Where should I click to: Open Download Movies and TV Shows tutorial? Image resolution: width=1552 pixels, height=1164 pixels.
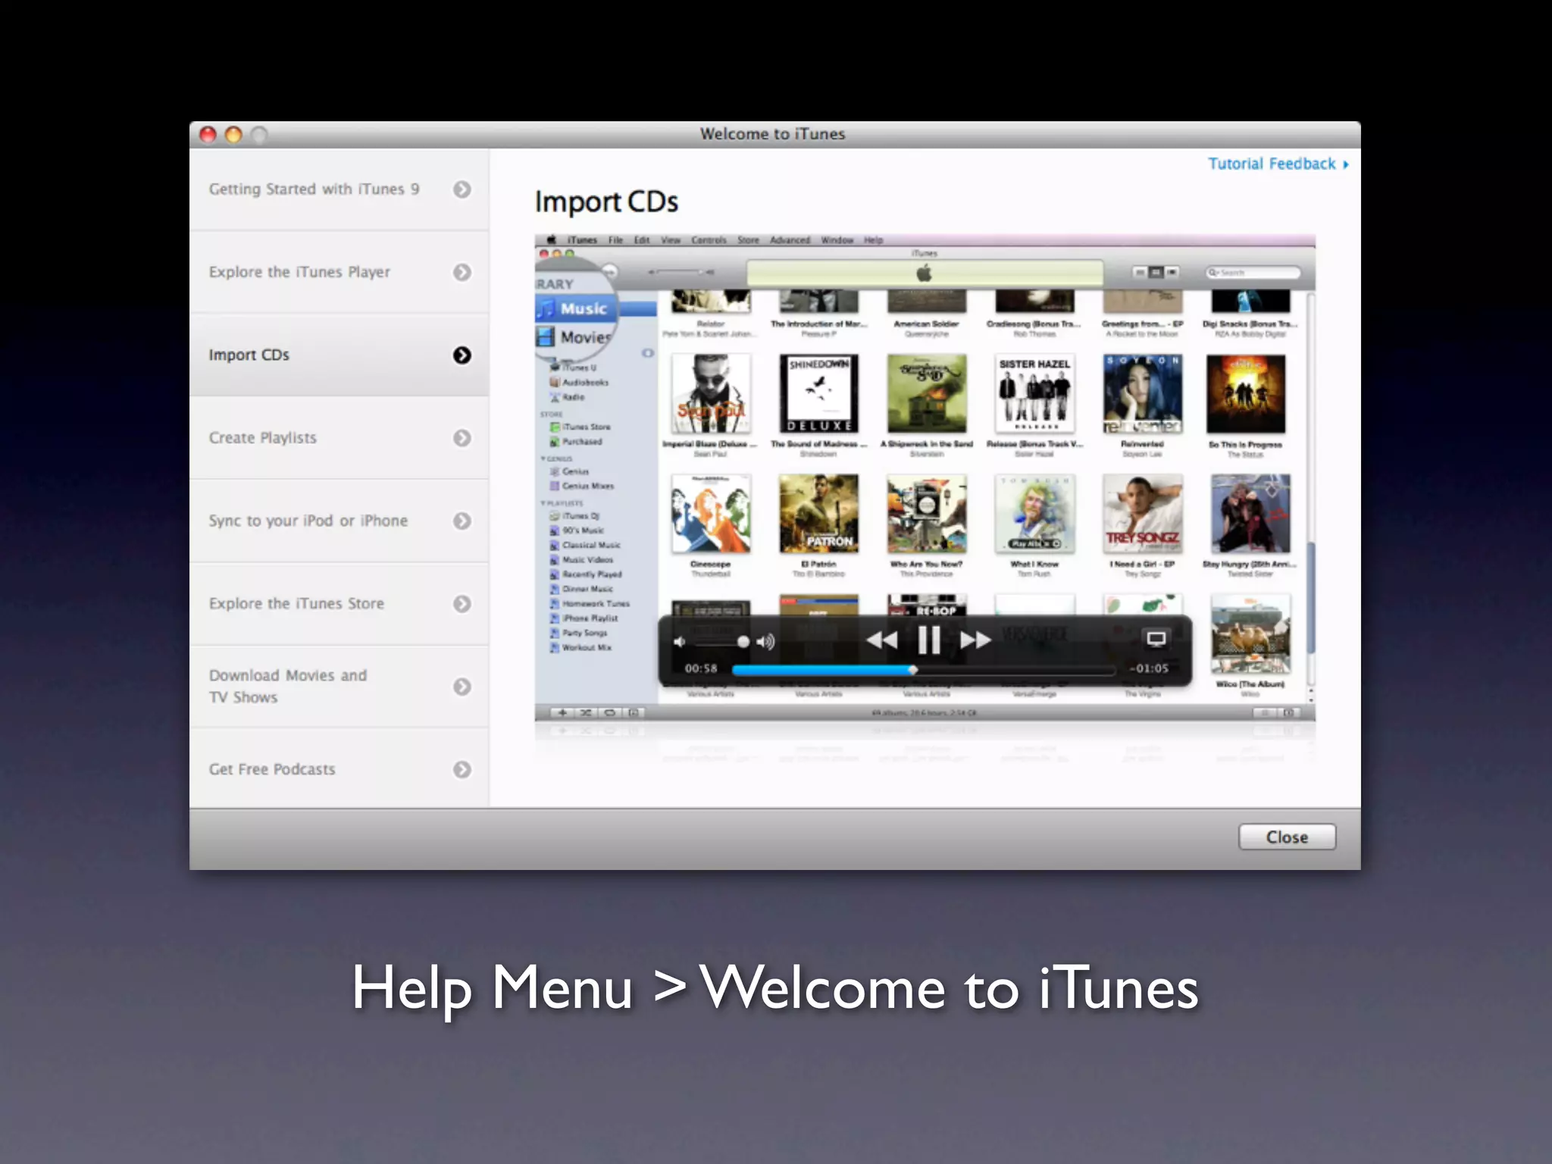click(339, 686)
